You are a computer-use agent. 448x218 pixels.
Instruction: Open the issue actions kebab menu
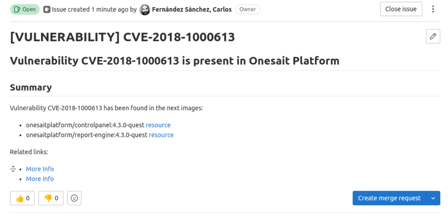pyautogui.click(x=433, y=9)
